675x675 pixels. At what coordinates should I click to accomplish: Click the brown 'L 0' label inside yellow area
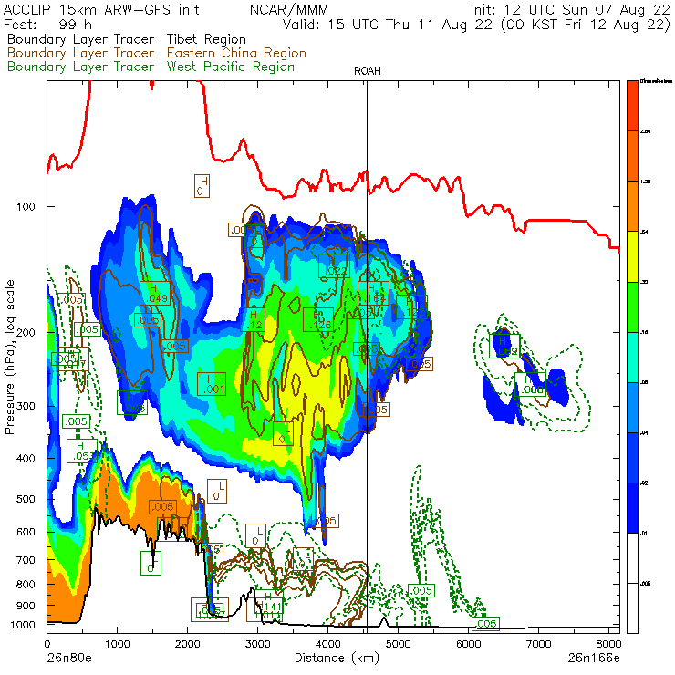[284, 434]
